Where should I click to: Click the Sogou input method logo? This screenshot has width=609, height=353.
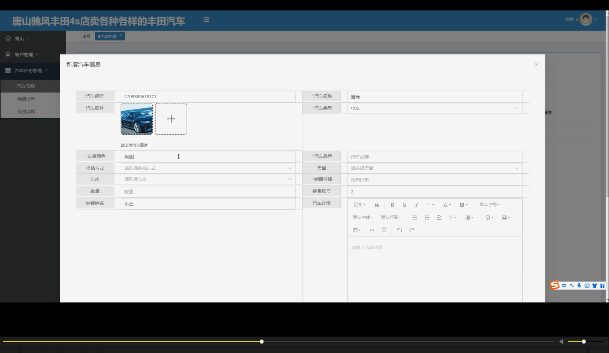point(555,285)
